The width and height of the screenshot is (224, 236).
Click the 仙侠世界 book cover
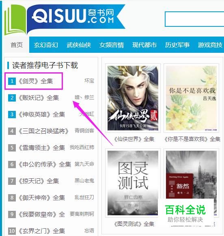pos(133,98)
